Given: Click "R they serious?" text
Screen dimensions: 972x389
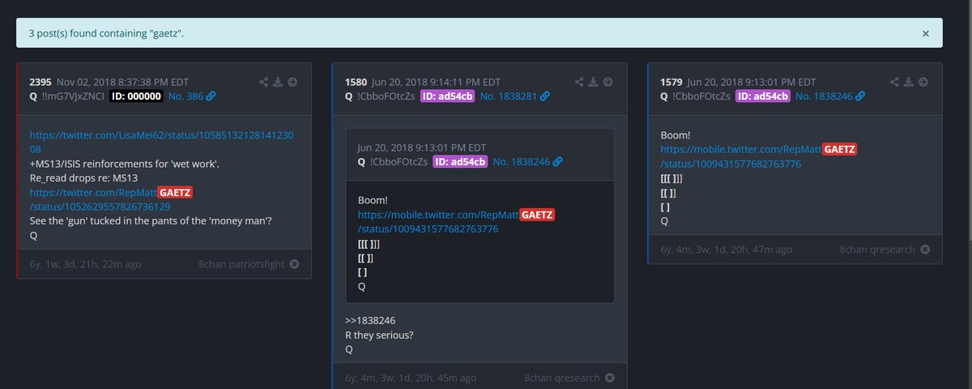Looking at the screenshot, I should click(380, 335).
